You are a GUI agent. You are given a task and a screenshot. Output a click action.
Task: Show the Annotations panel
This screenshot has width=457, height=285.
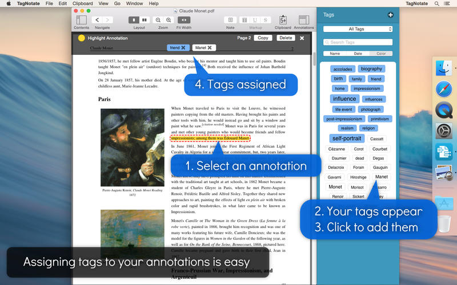tap(304, 20)
